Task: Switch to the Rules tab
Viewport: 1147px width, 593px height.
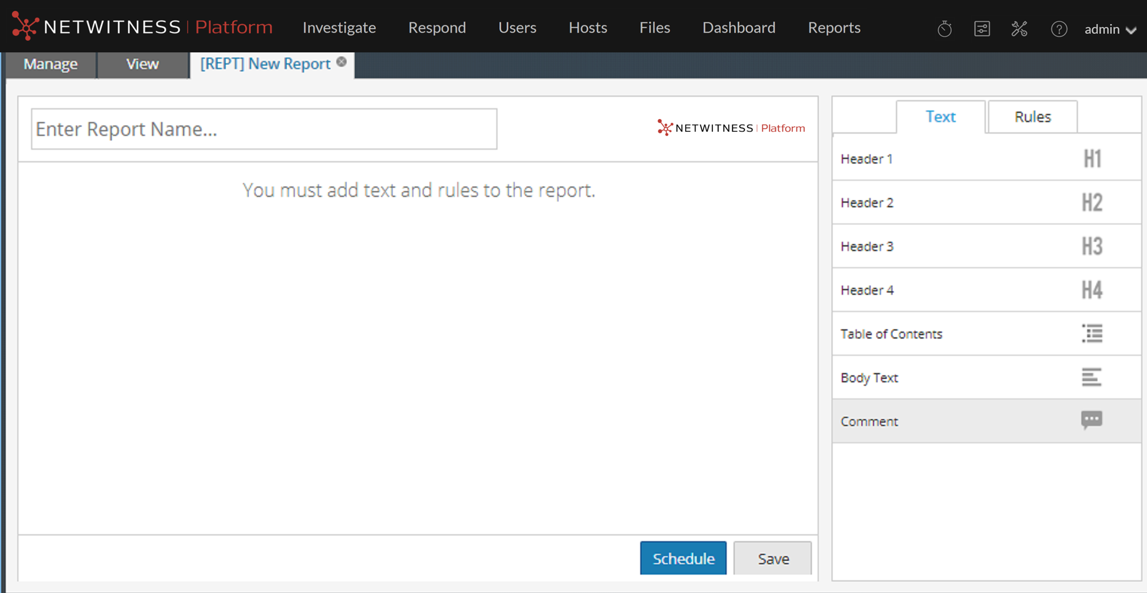Action: [x=1032, y=117]
